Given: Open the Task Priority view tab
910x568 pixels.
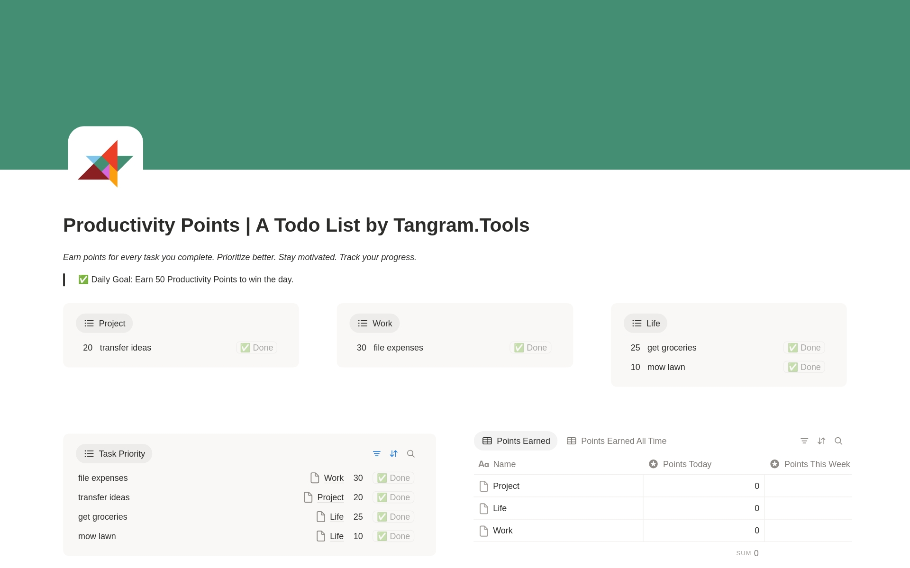Looking at the screenshot, I should [x=114, y=454].
